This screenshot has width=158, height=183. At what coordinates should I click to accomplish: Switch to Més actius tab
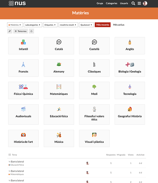(x=119, y=25)
